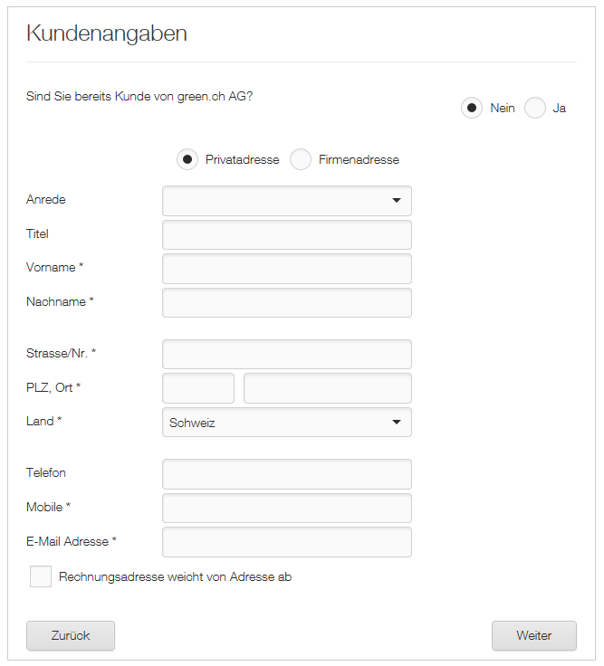Screen dimensions: 604x666
Task: Click the Weiter button
Action: (533, 635)
